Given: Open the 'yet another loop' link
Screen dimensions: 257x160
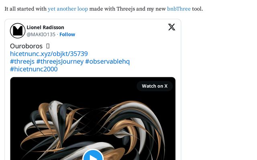Looking at the screenshot, I should [x=68, y=9].
